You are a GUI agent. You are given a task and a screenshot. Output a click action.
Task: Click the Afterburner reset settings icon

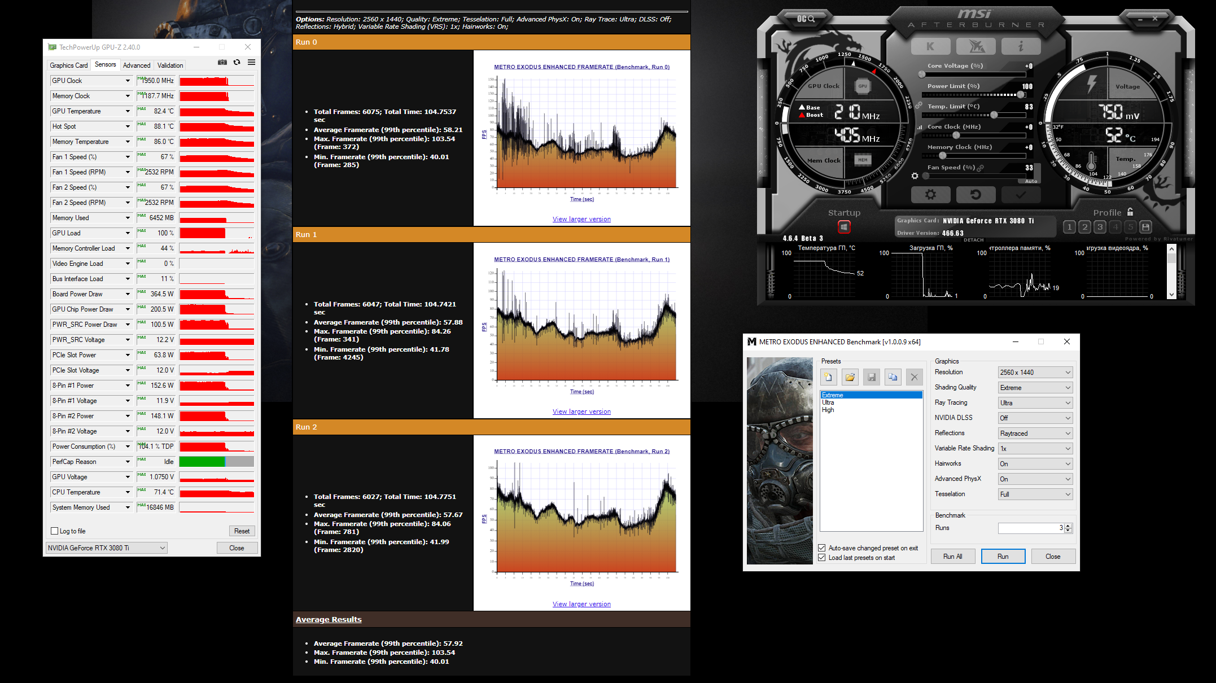(x=976, y=195)
